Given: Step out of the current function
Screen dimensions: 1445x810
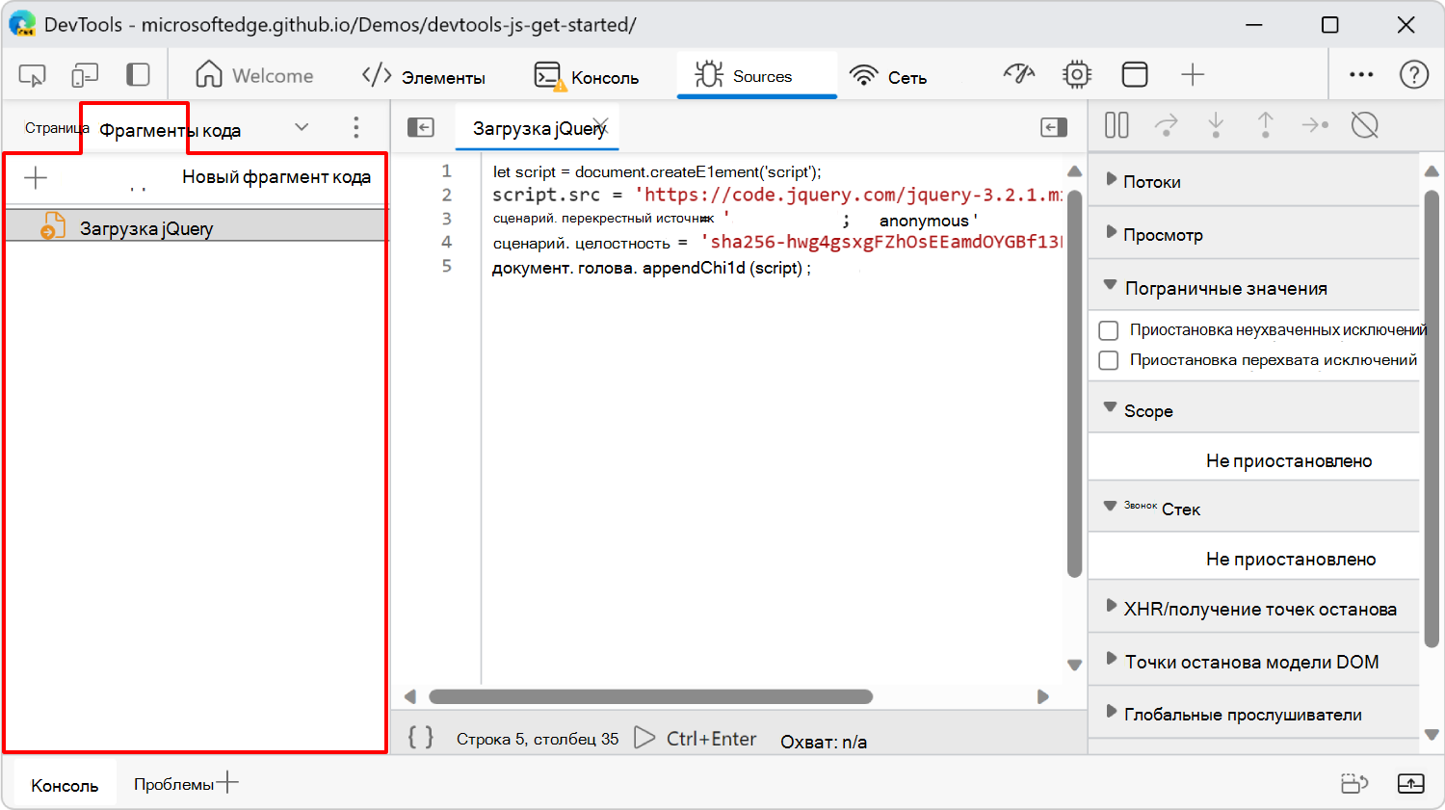Looking at the screenshot, I should click(x=1266, y=125).
